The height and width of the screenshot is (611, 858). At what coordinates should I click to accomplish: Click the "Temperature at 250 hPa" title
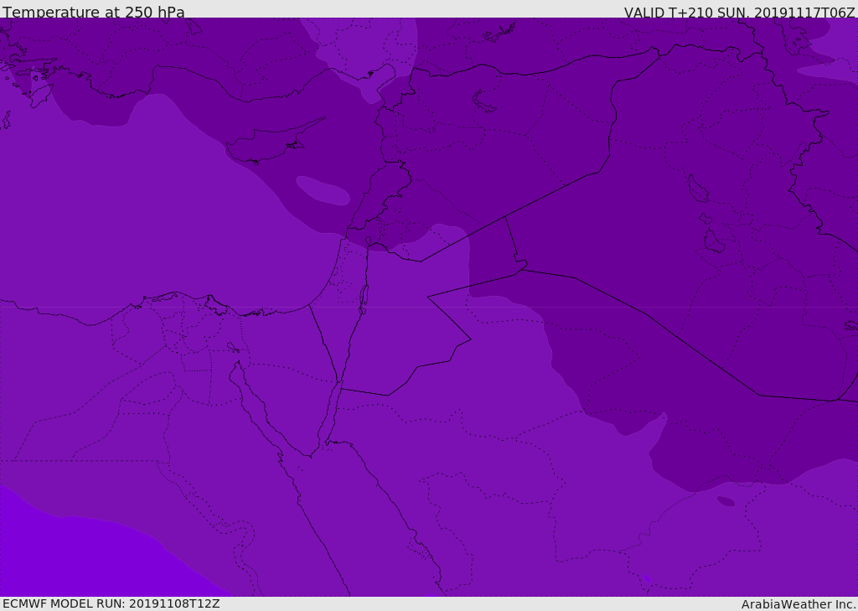(93, 13)
